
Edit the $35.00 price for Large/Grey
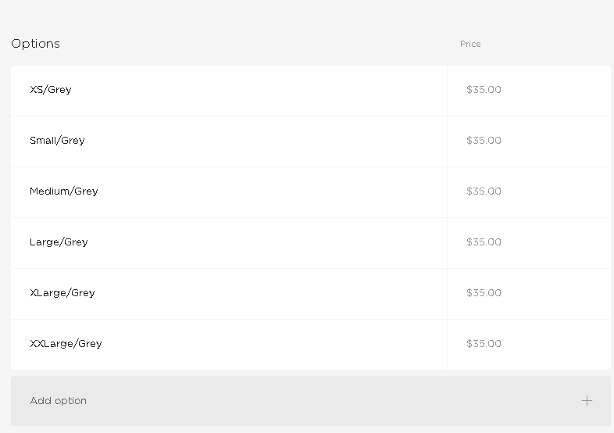click(x=529, y=243)
